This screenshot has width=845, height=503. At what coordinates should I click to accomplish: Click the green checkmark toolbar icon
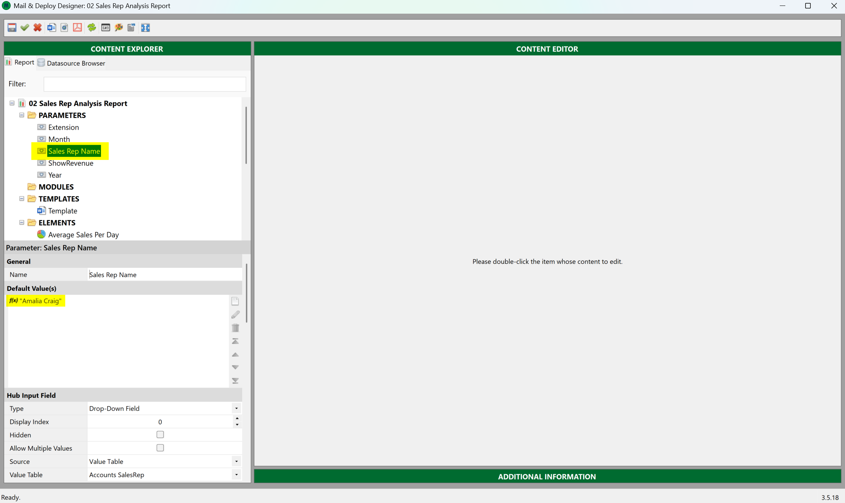[x=25, y=28]
